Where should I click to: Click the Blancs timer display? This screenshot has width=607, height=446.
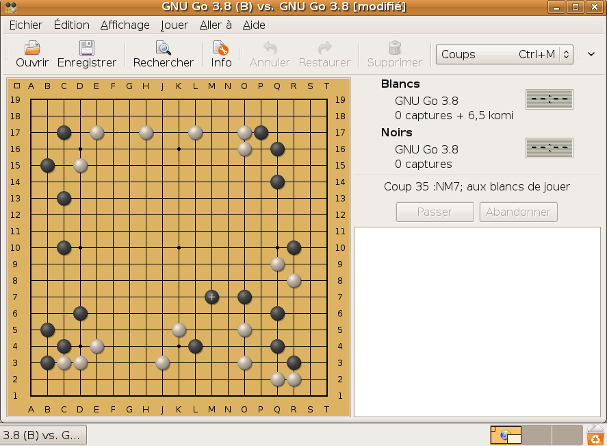click(549, 99)
